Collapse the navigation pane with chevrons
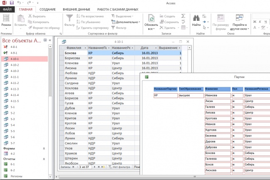Image resolution: width=270 pixels, height=180 pixels. pos(50,40)
